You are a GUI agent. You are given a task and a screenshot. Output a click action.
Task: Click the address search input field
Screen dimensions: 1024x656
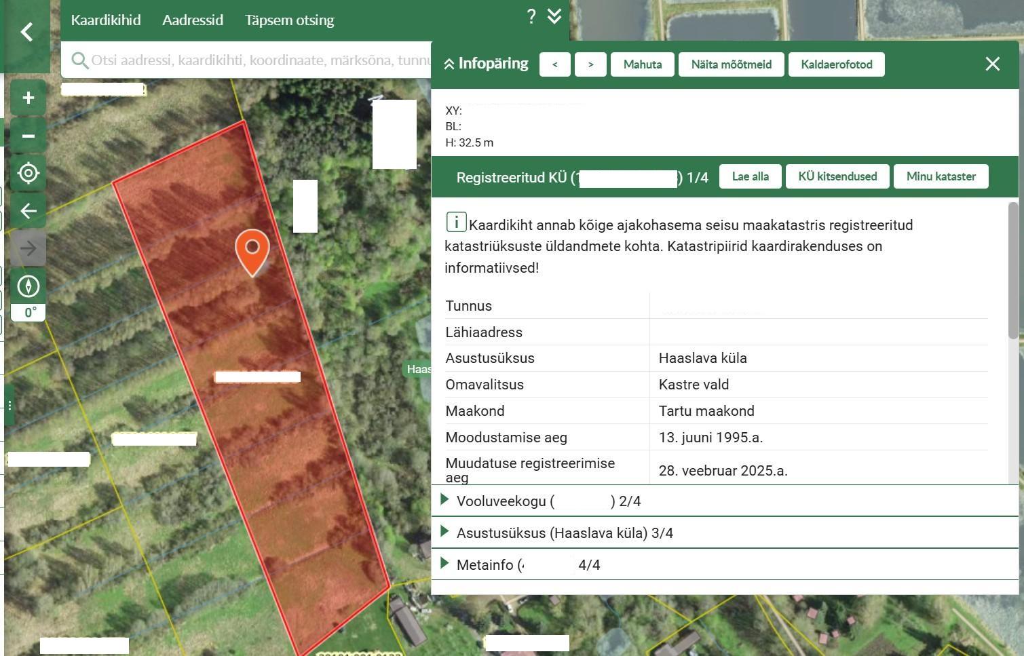click(258, 60)
